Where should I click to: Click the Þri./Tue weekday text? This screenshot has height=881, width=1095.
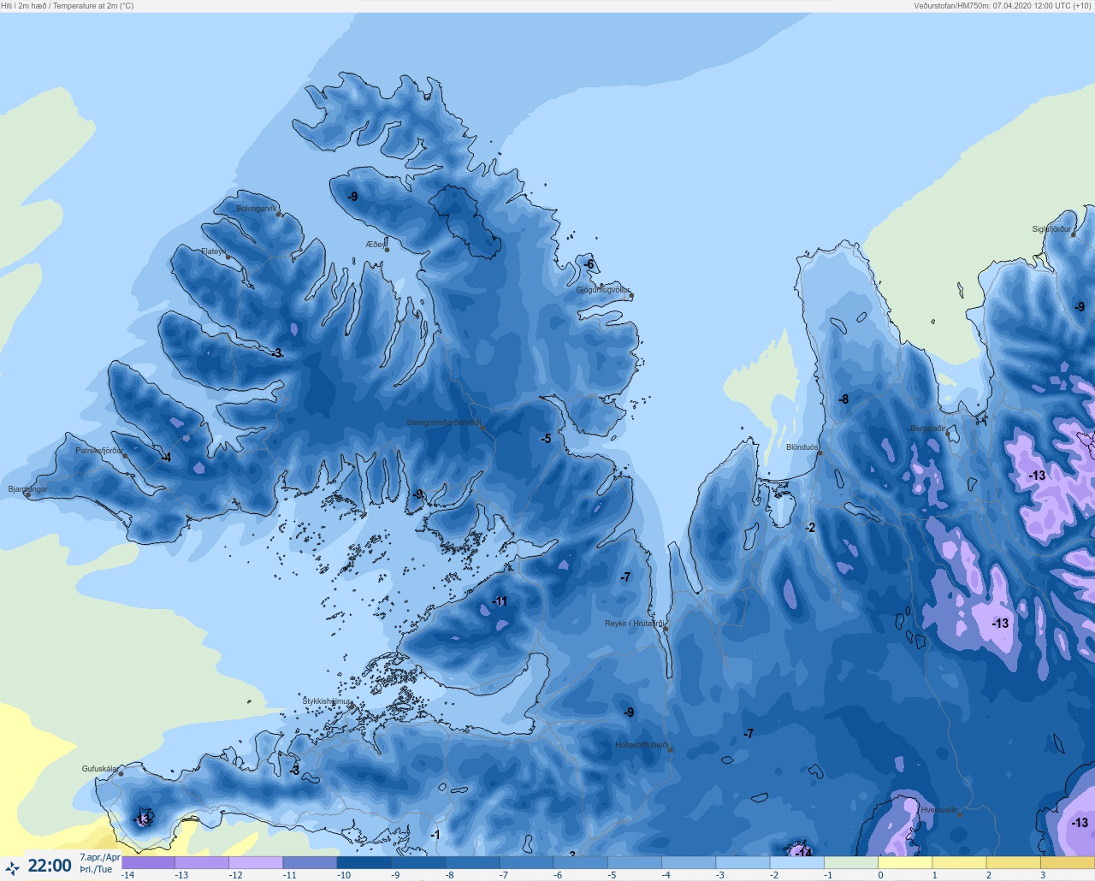[x=96, y=870]
